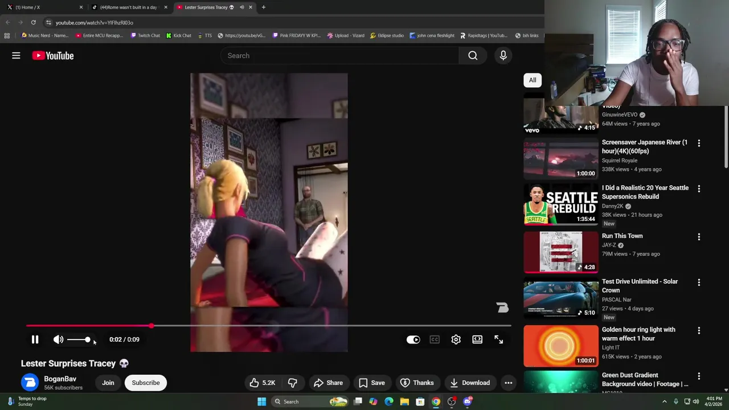The width and height of the screenshot is (729, 410).
Task: Subscribe to BoganBav
Action: 146,383
